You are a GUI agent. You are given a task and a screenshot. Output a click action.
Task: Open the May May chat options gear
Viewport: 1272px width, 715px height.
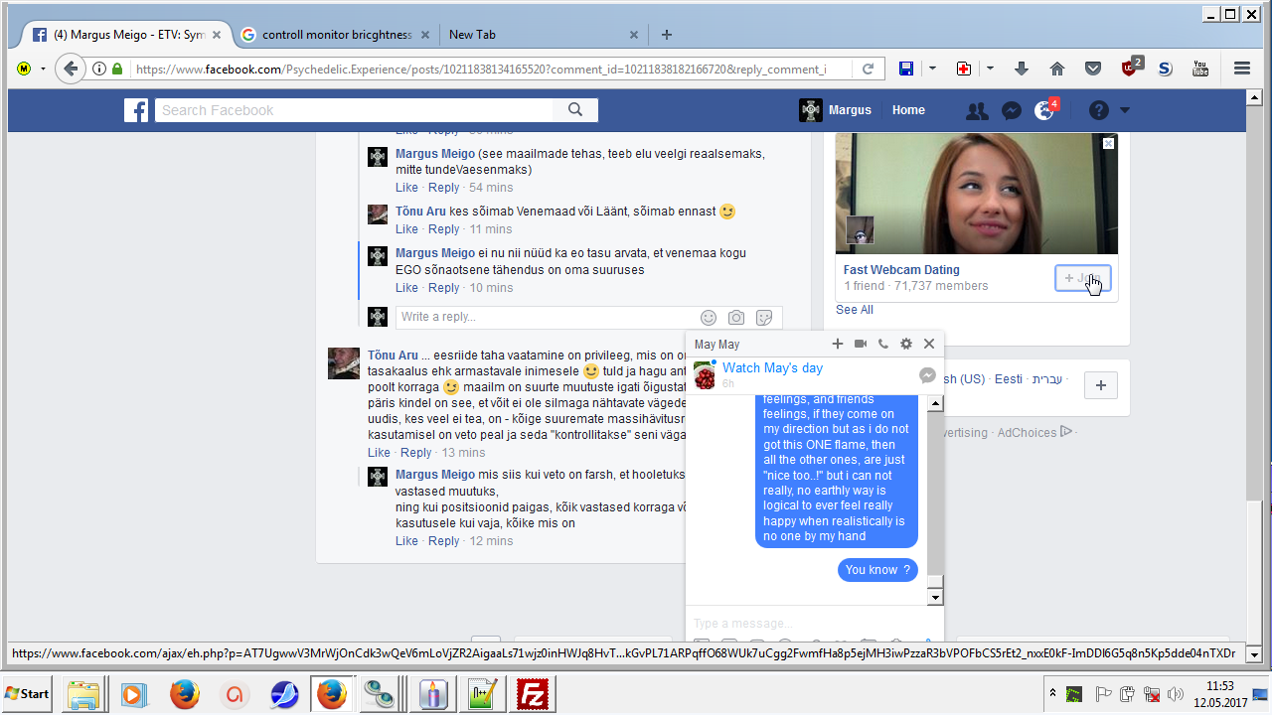(906, 344)
